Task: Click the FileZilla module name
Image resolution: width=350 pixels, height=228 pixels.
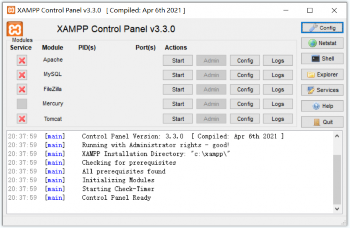Action: tap(52, 89)
